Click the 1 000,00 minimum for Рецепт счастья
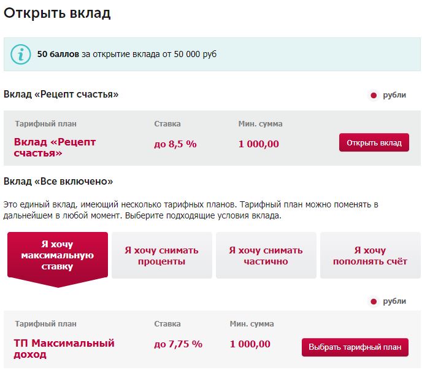430x378 pixels. 259,144
